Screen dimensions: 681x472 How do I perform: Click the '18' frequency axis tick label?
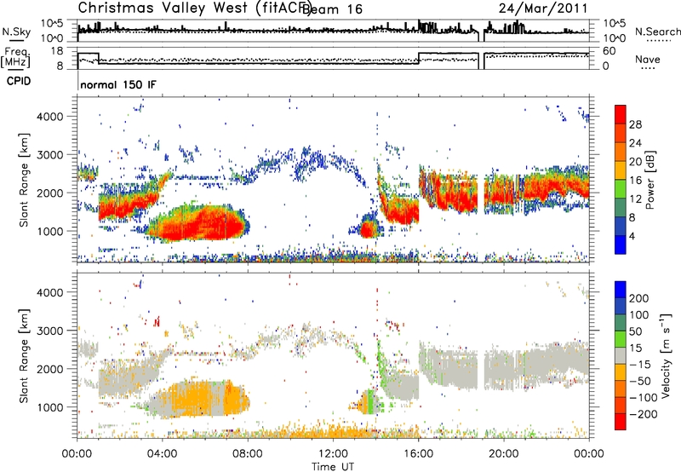click(x=57, y=51)
